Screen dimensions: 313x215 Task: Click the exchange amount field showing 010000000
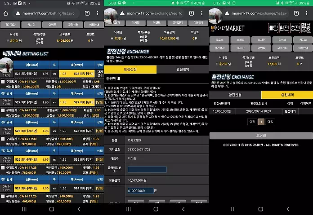point(140,191)
